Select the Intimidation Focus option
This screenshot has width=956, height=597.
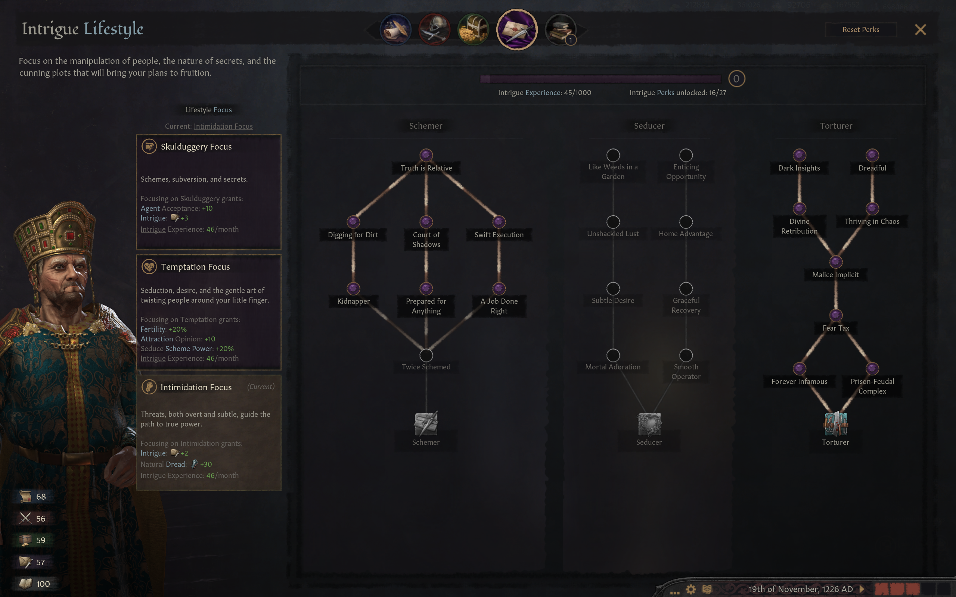pyautogui.click(x=209, y=433)
